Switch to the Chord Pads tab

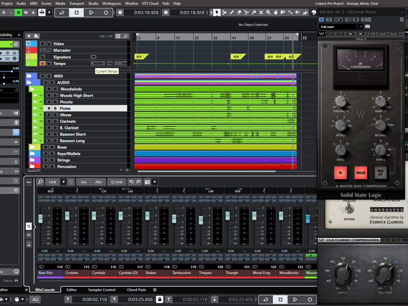(x=137, y=290)
